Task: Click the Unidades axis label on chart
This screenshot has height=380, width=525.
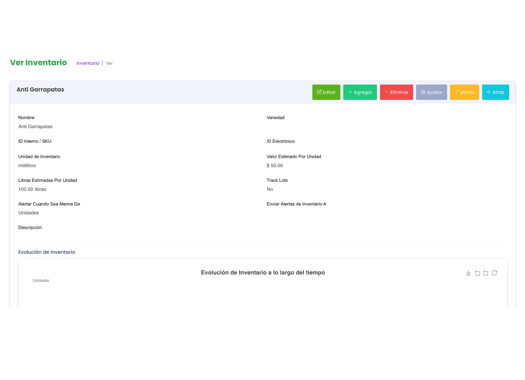Action: coord(41,281)
